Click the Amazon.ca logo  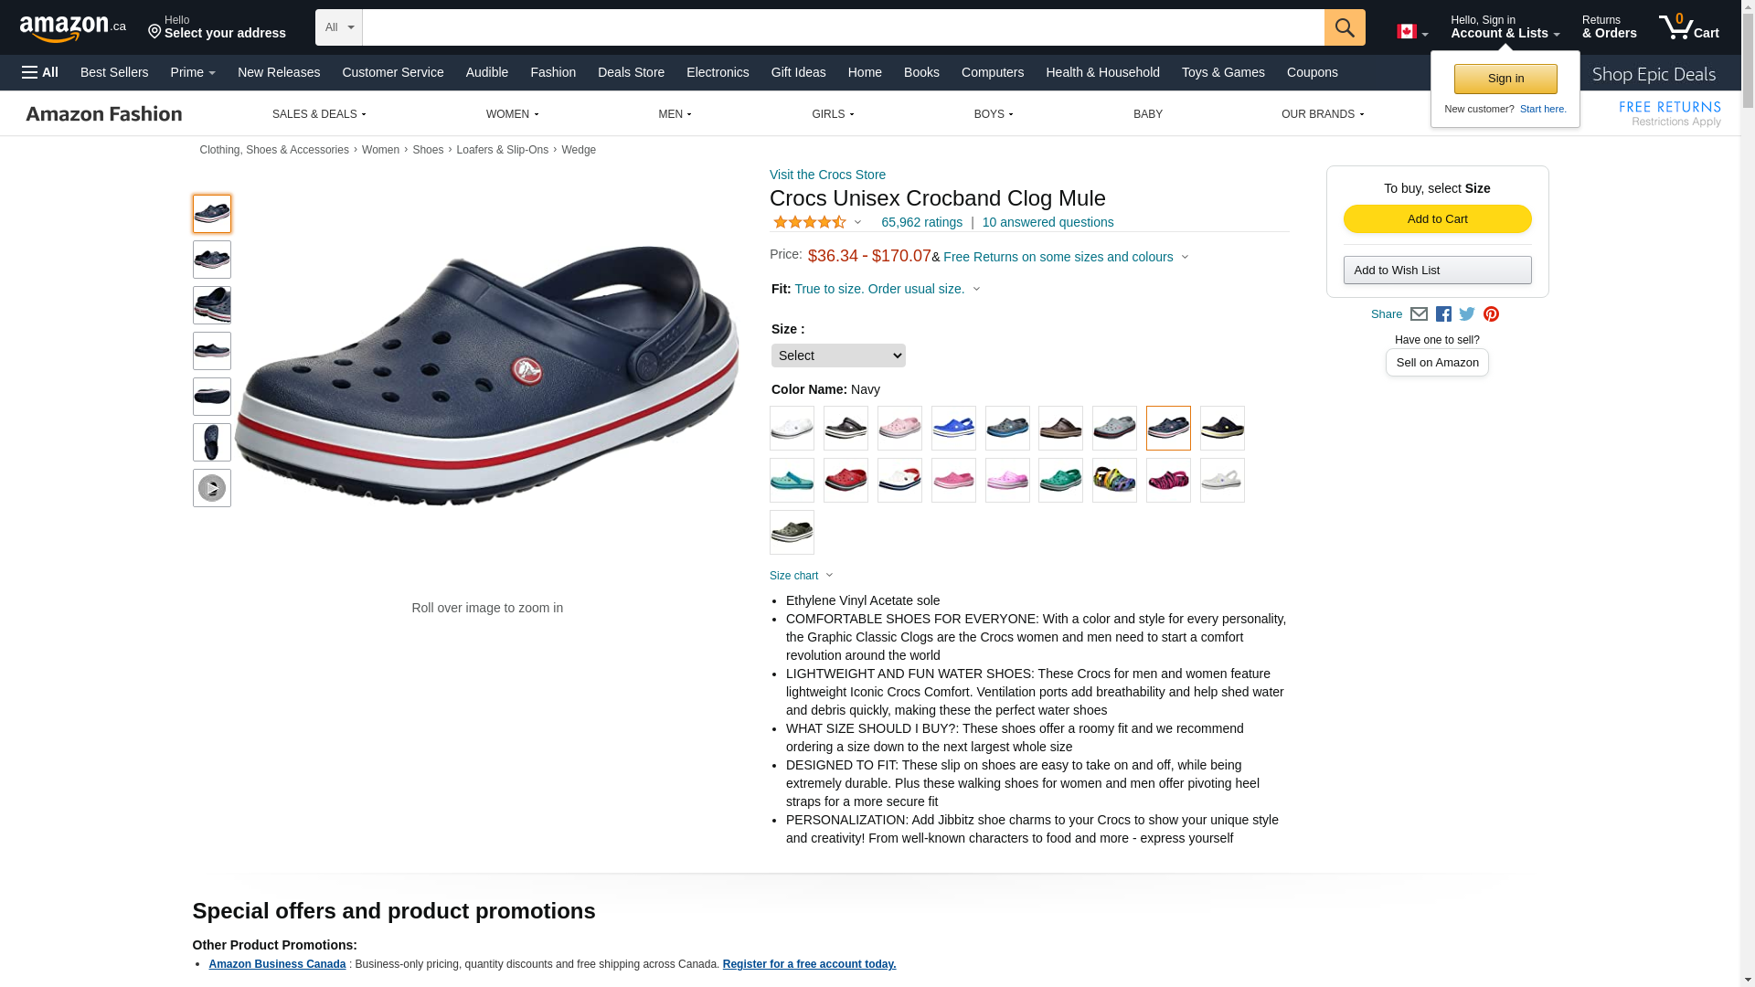tap(73, 28)
